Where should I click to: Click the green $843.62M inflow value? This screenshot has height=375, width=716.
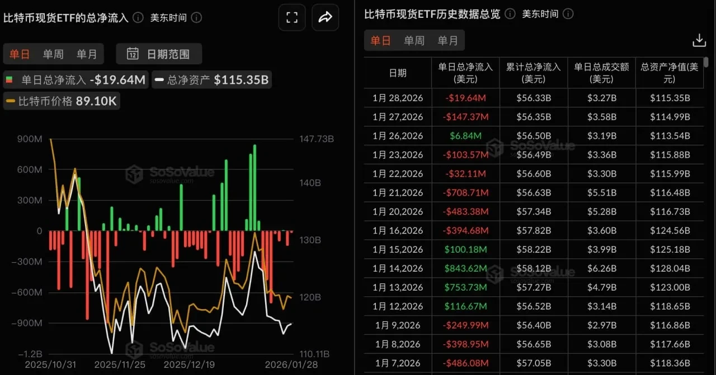pyautogui.click(x=464, y=268)
